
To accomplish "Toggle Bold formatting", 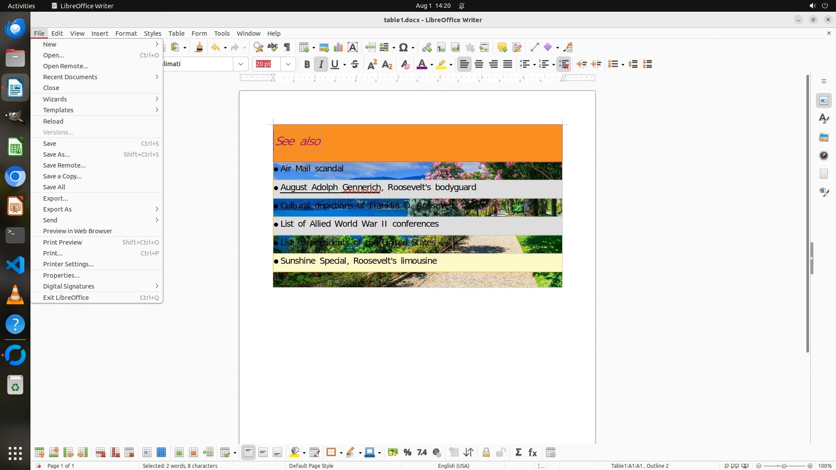I will pos(307,64).
